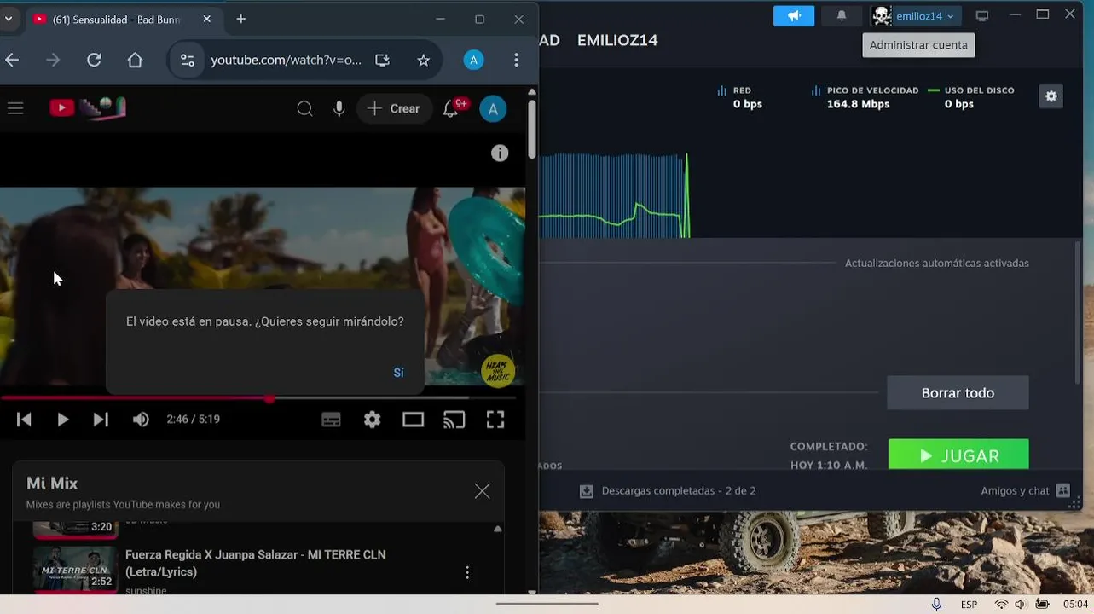
Task: Mute the video volume
Action: pos(141,419)
